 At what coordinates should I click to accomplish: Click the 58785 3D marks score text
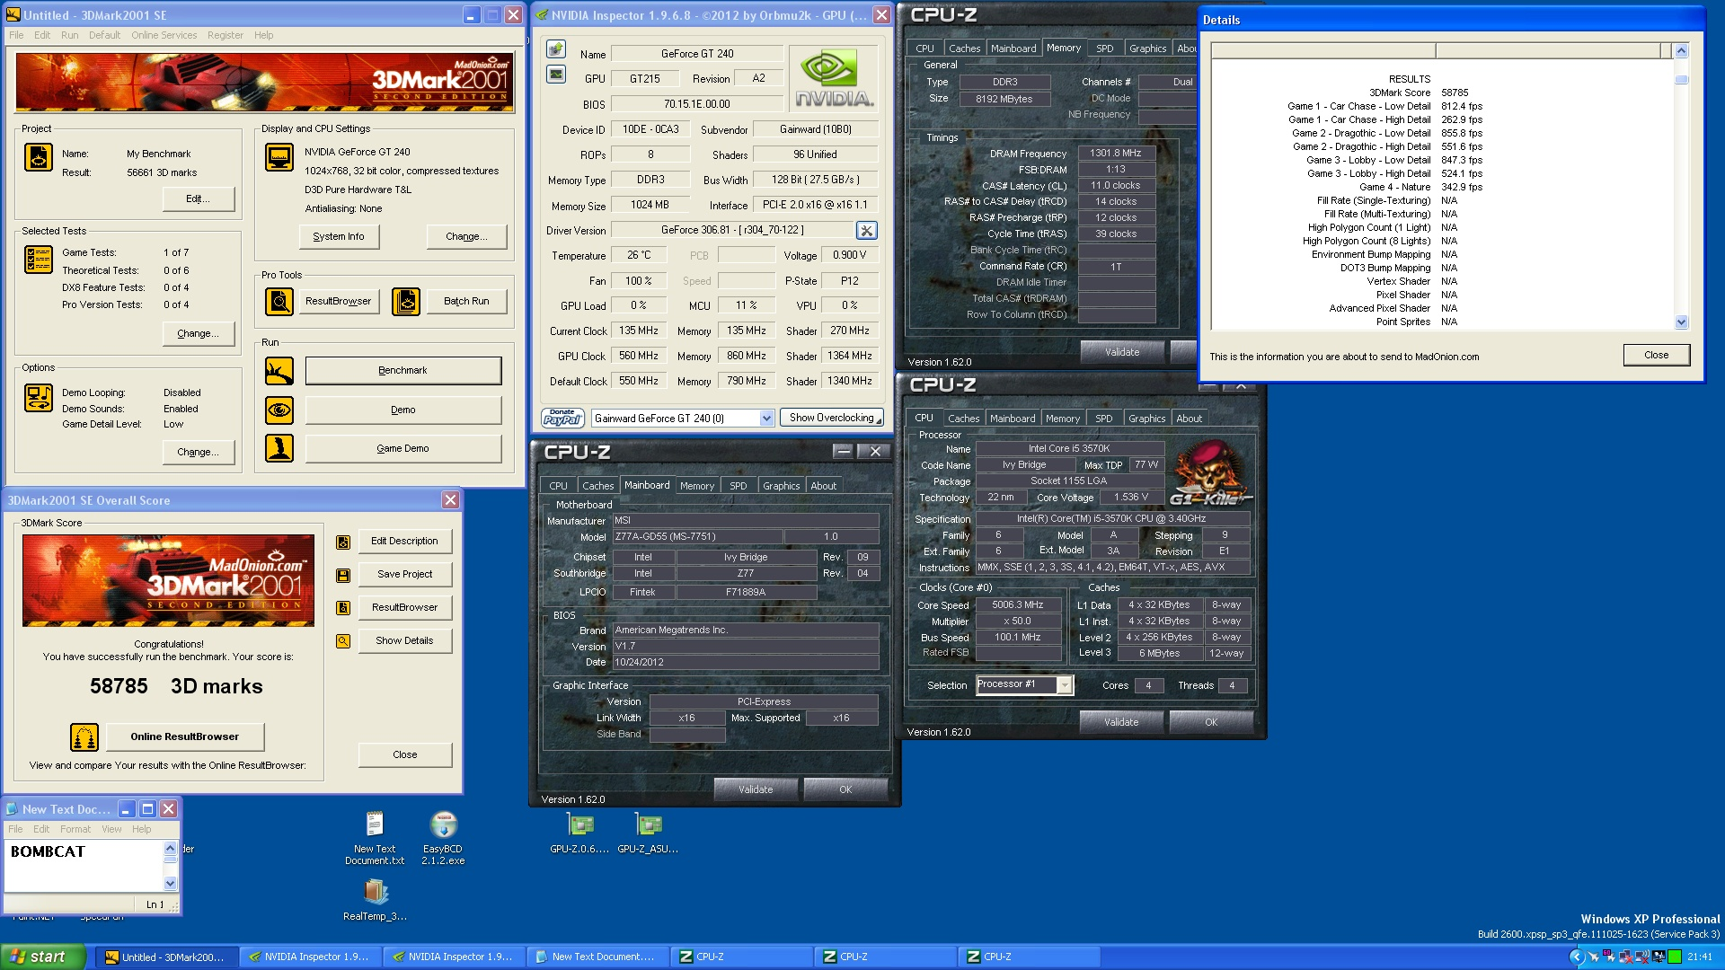(x=176, y=687)
